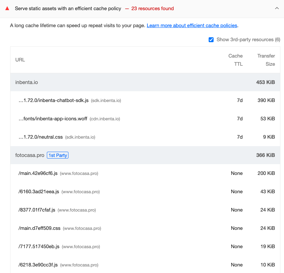Open the /main.42e96cf6.js URL

38,173
